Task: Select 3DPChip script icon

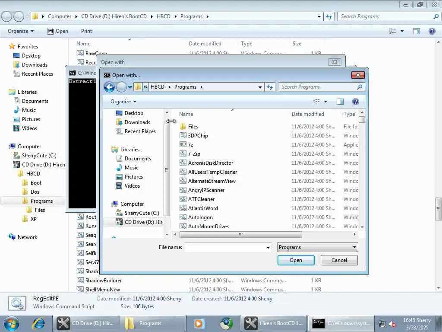Action: coord(183,135)
